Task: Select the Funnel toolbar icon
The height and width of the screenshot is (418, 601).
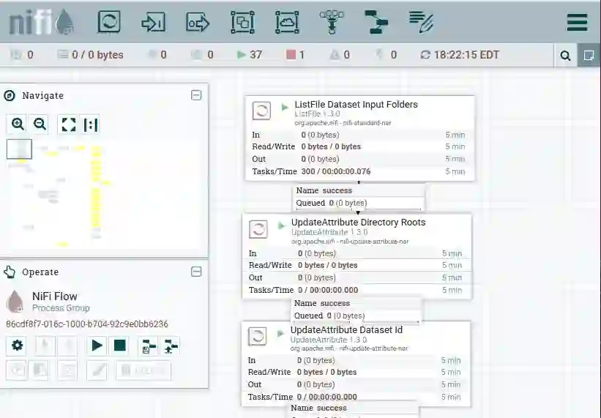Action: pos(332,22)
